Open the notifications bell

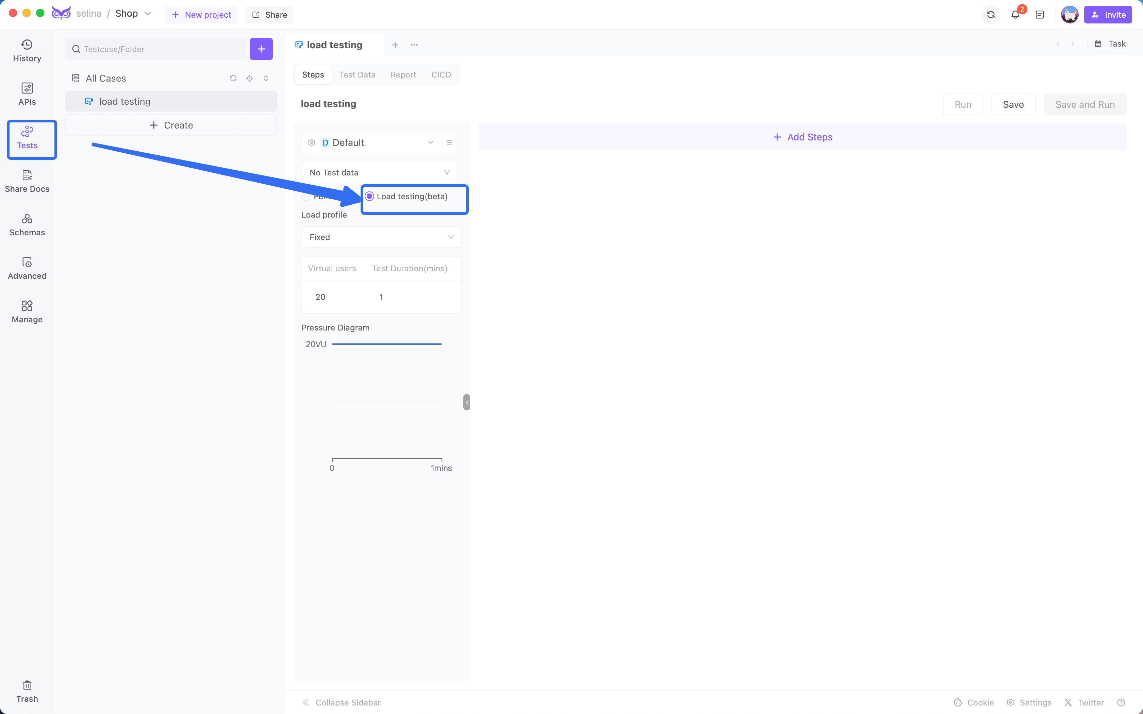1015,15
